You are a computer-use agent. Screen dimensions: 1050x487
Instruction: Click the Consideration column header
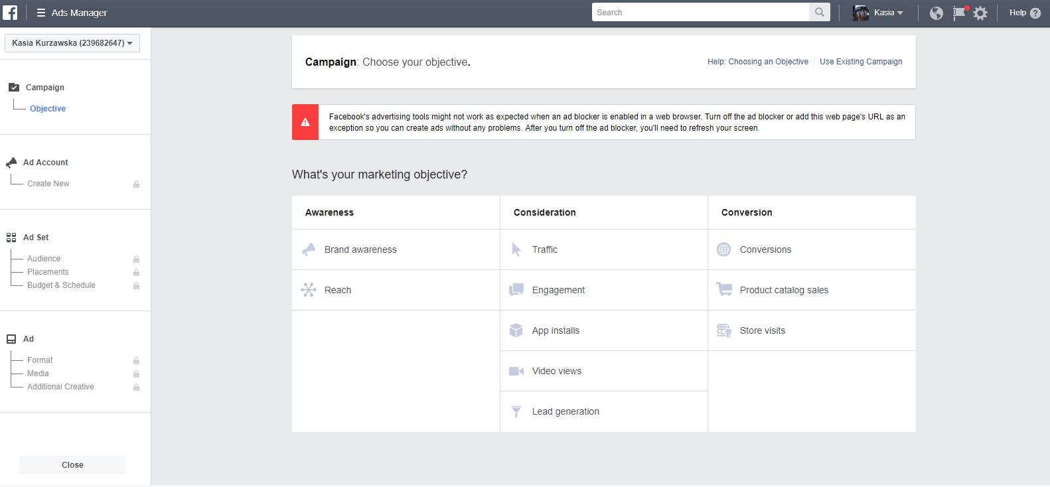[544, 212]
